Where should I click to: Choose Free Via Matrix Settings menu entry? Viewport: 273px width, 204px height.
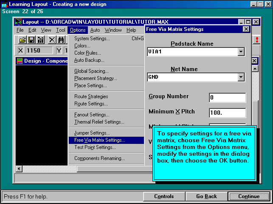pos(100,140)
